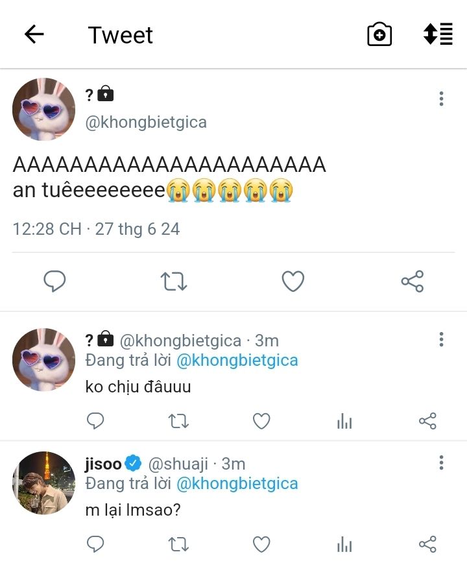Share the main tweet
467x563 pixels.
click(412, 281)
